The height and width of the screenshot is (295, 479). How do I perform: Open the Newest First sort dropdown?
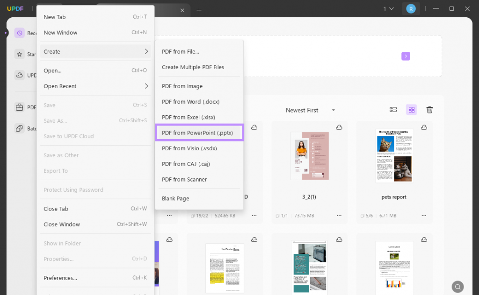[x=310, y=110]
